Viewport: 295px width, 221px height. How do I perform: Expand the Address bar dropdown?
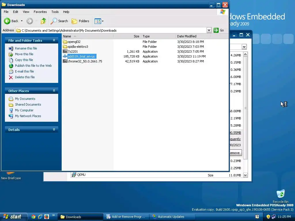click(x=209, y=30)
